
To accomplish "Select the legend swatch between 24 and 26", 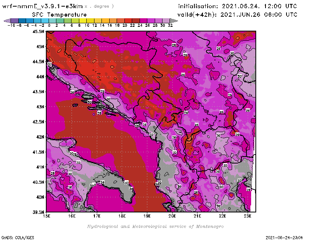I will click(143, 21).
